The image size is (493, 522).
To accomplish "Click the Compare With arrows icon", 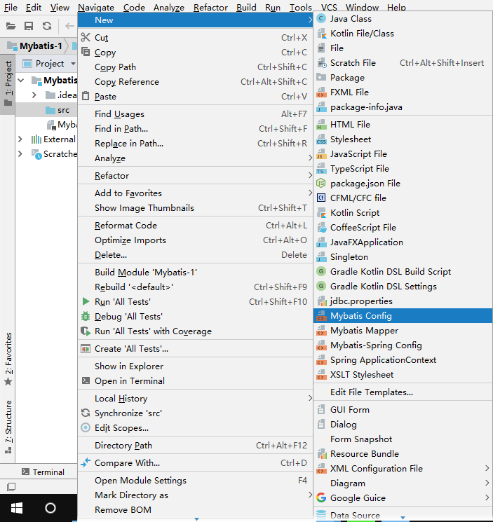I will point(86,462).
